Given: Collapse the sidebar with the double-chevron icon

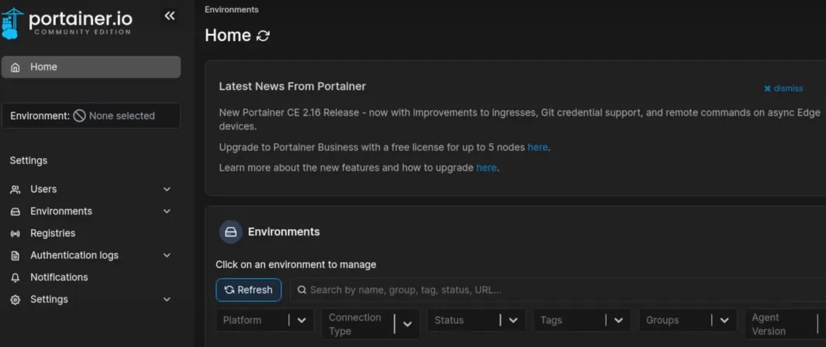Looking at the screenshot, I should click(x=169, y=15).
